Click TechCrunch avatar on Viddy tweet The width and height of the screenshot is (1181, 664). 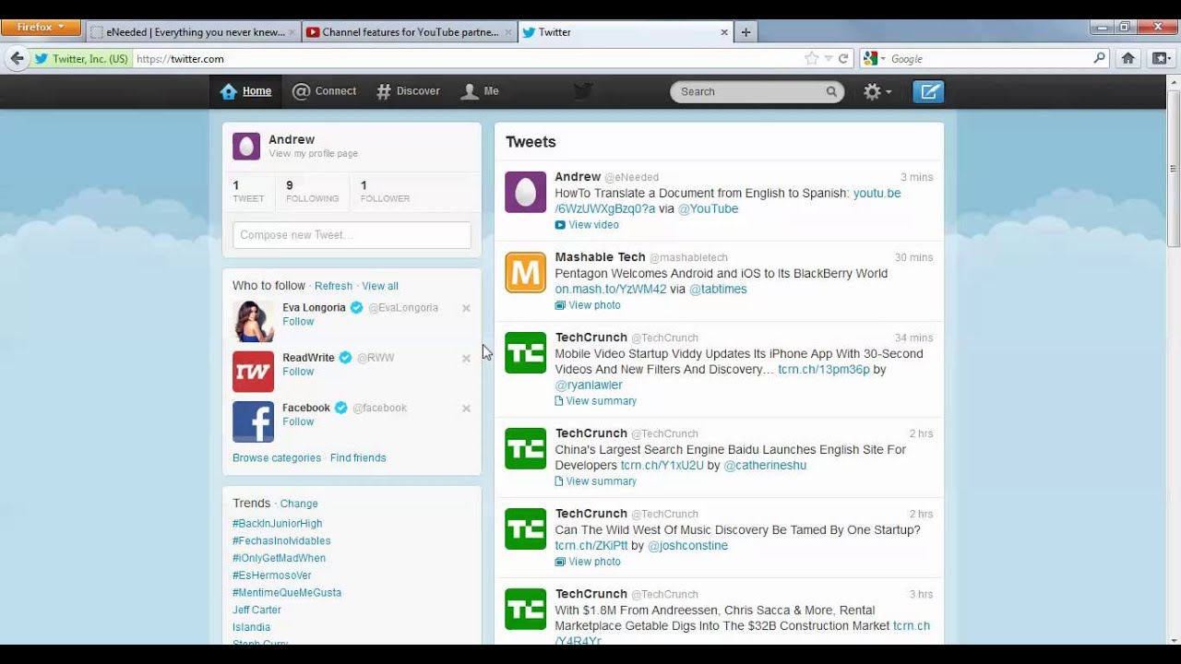[x=525, y=352]
